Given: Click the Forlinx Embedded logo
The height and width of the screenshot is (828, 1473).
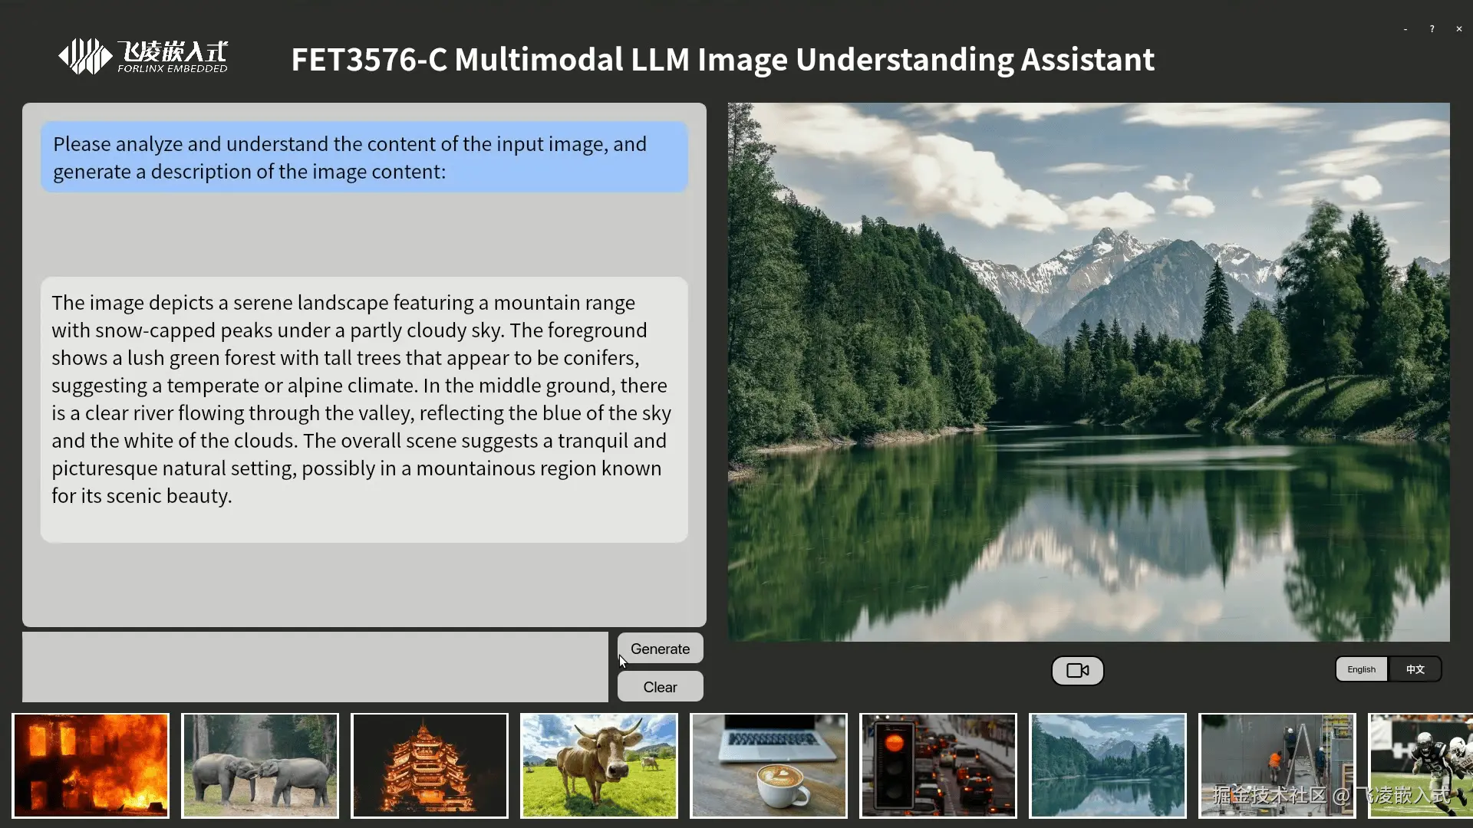Looking at the screenshot, I should [x=143, y=57].
